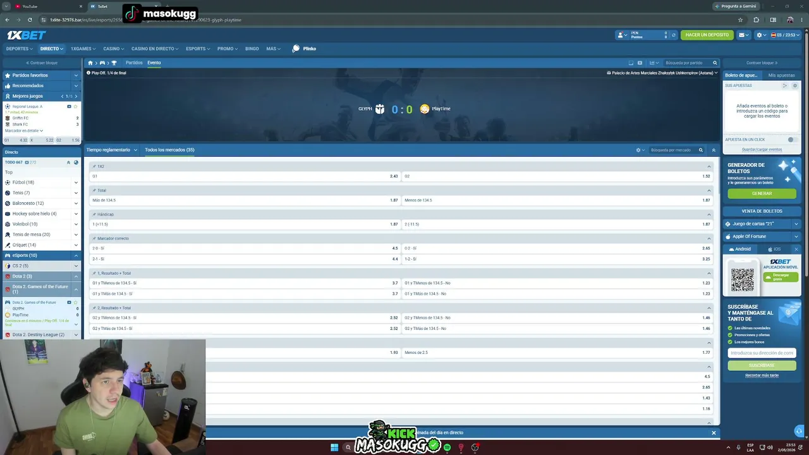
Task: Collapse the eSports (10) section
Action: [x=76, y=255]
